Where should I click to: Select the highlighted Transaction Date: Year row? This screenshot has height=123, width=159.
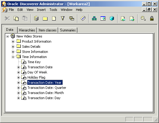tap(45, 83)
